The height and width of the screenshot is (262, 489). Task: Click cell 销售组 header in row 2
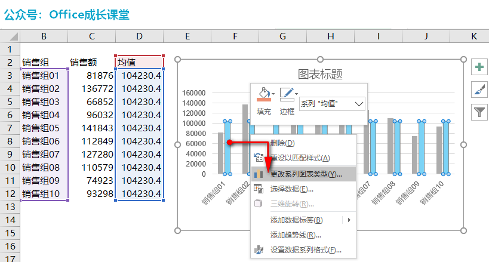coord(44,63)
